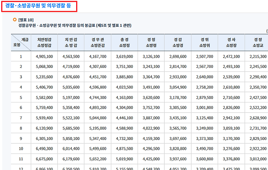
Task: Click the orange circle bullet beside [별표 10]
Action: 15,19
